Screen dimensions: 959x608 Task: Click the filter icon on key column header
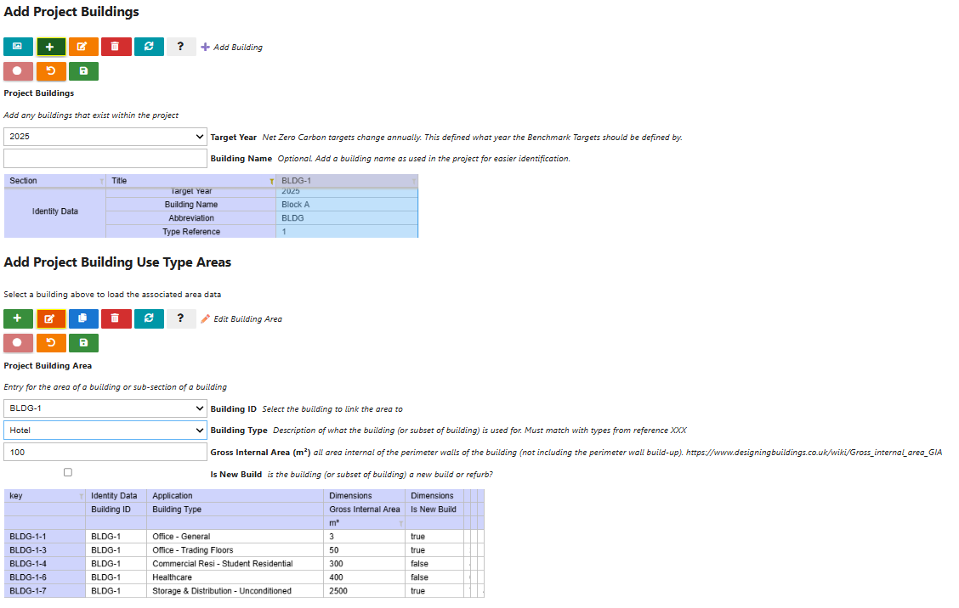tap(82, 496)
